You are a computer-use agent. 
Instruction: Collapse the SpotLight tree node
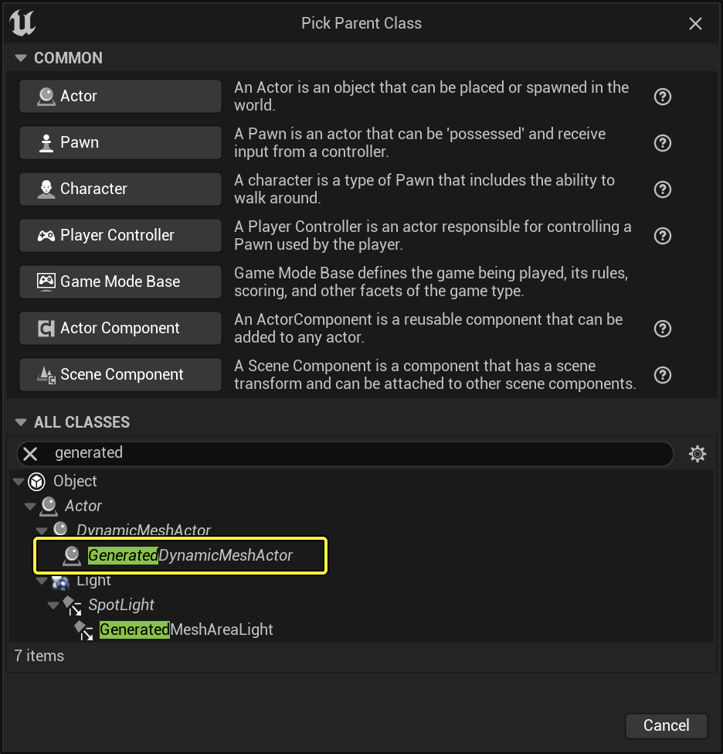click(53, 605)
